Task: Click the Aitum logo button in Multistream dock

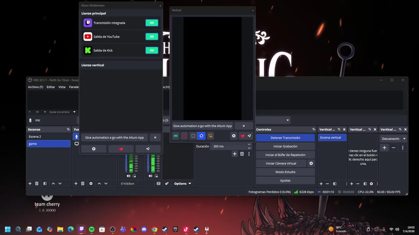Action: (148, 149)
